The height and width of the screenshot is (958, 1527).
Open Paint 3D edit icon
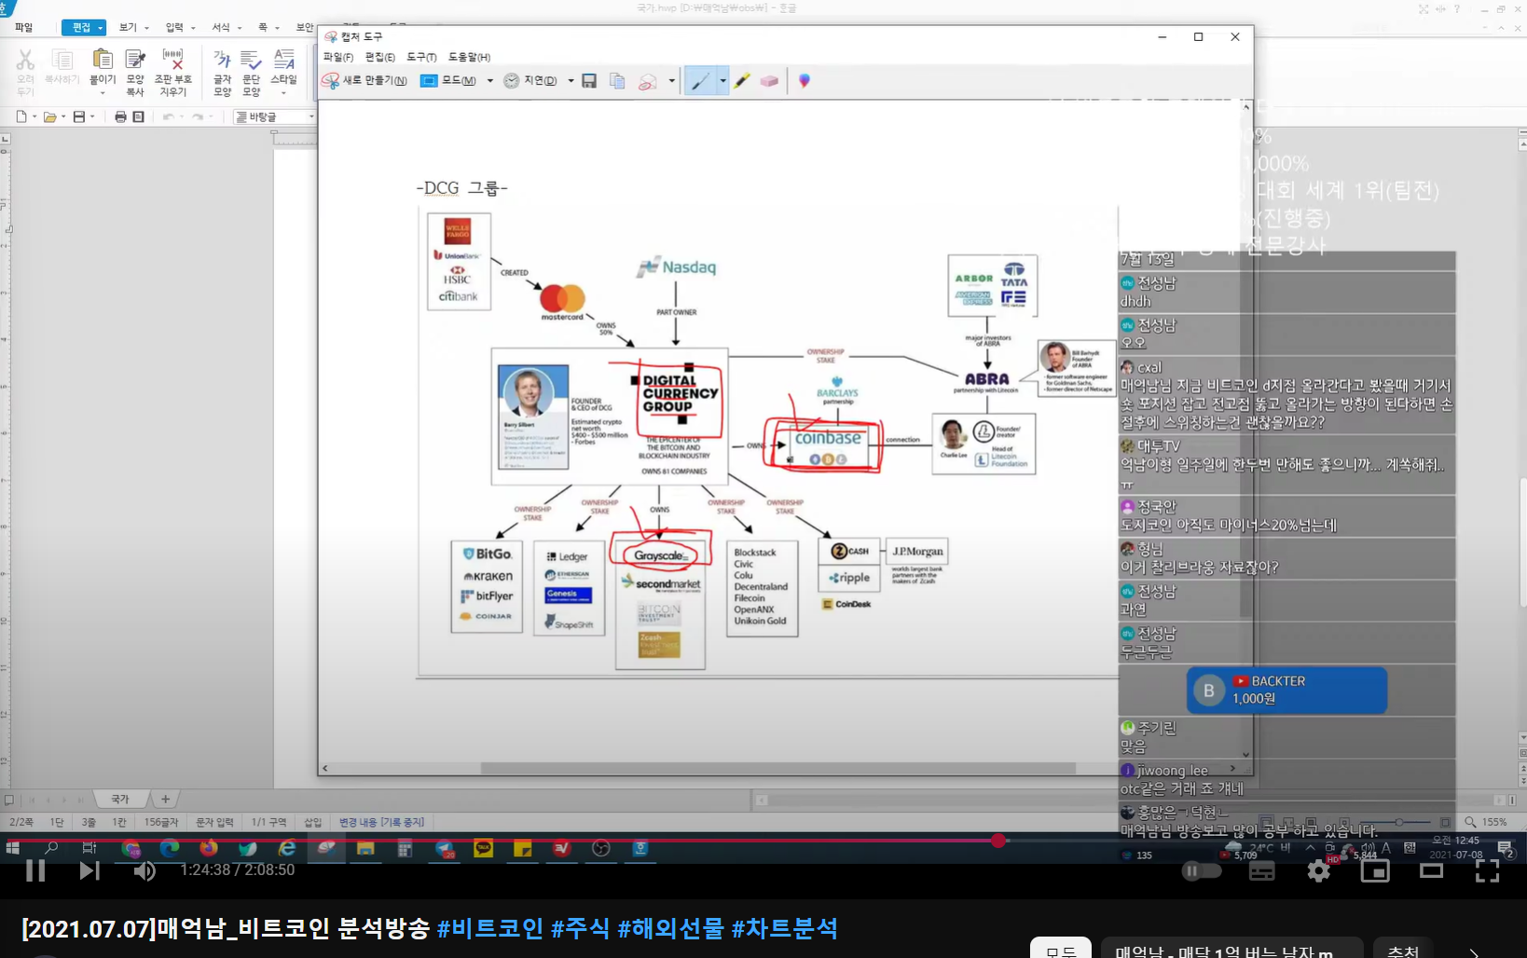click(x=805, y=81)
